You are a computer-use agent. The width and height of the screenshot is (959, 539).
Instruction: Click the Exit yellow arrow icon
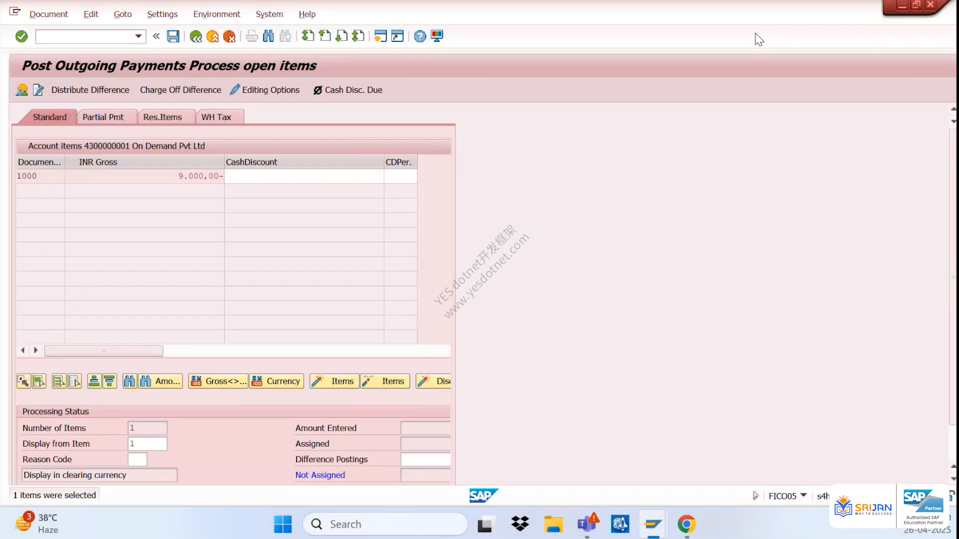click(212, 36)
